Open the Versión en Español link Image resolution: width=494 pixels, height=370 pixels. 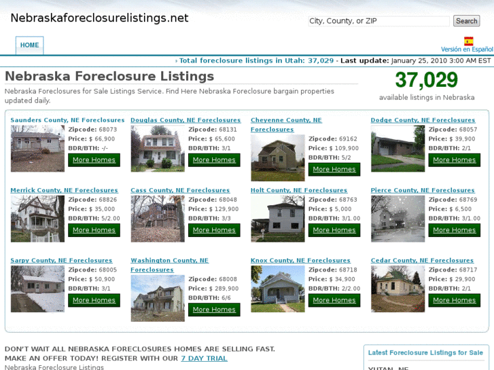pyautogui.click(x=467, y=50)
